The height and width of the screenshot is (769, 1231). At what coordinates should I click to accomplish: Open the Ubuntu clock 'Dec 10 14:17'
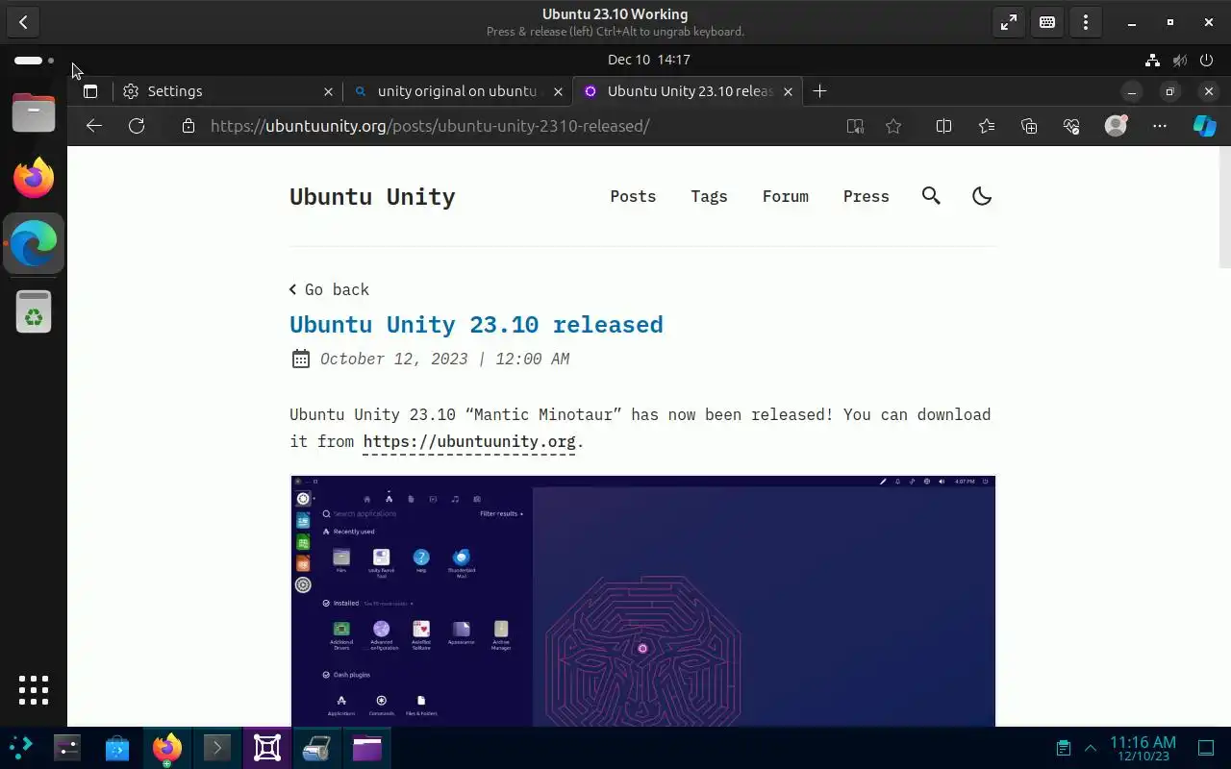pyautogui.click(x=649, y=60)
